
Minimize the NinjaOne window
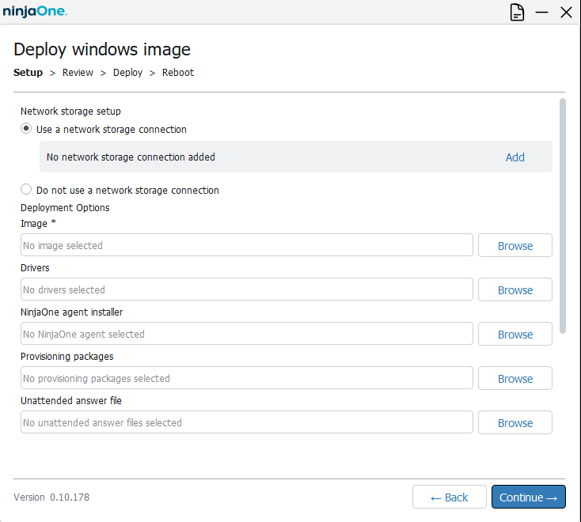pos(541,12)
